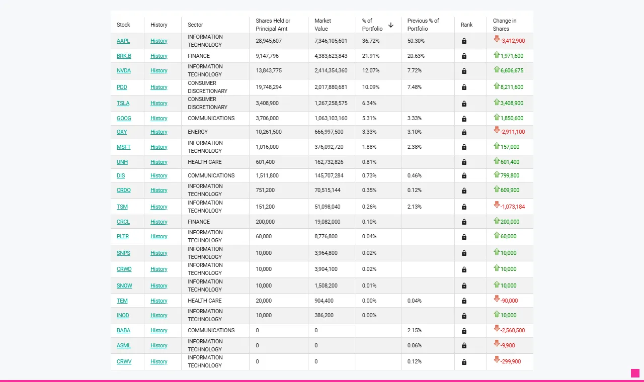The width and height of the screenshot is (644, 382).
Task: Click the lock icon in the AAPL row
Action: click(x=464, y=41)
